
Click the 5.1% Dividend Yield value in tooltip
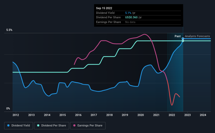[x=128, y=13]
